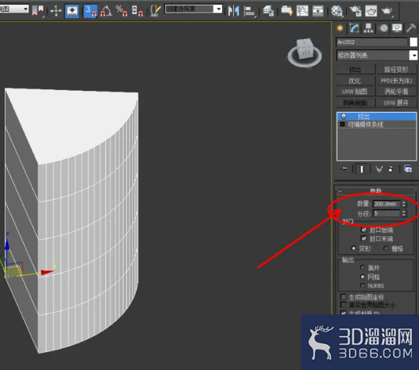The image size is (419, 370).
Task: Open Schematic View
Action: pos(318,11)
